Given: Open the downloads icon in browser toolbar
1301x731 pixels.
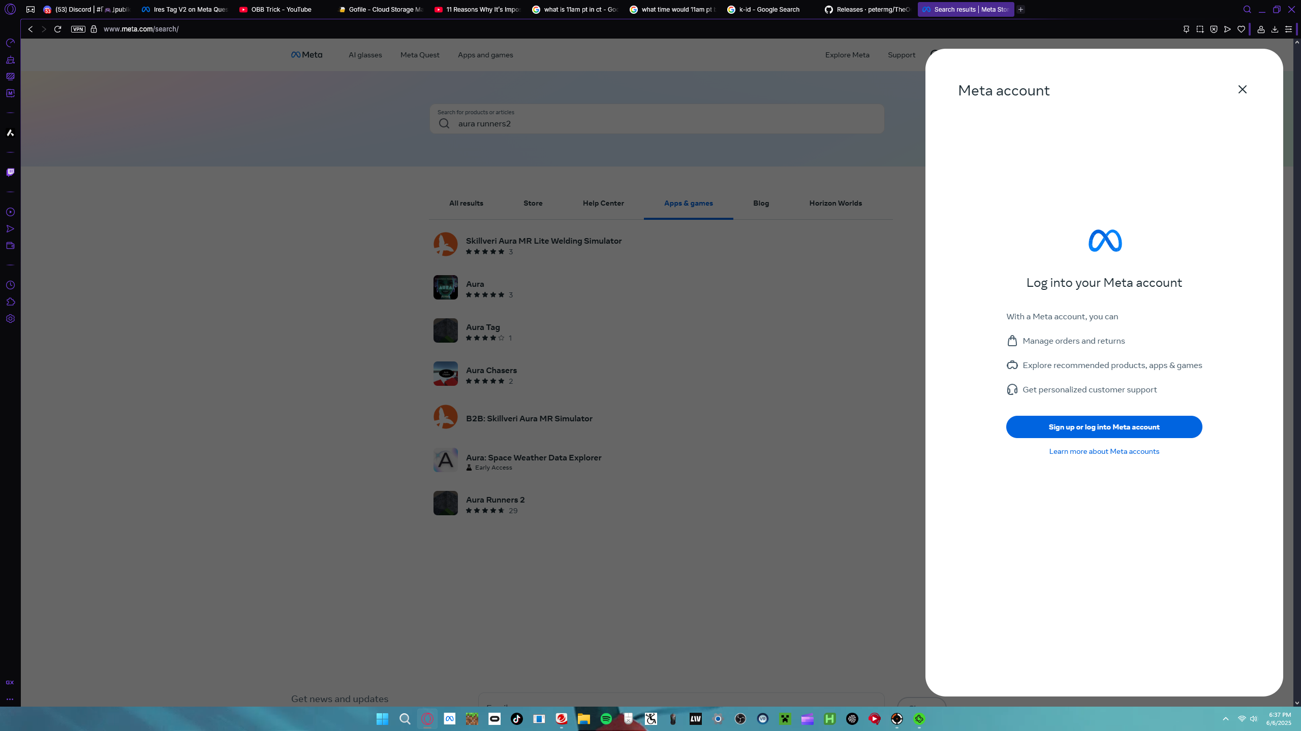Looking at the screenshot, I should click(x=1275, y=29).
